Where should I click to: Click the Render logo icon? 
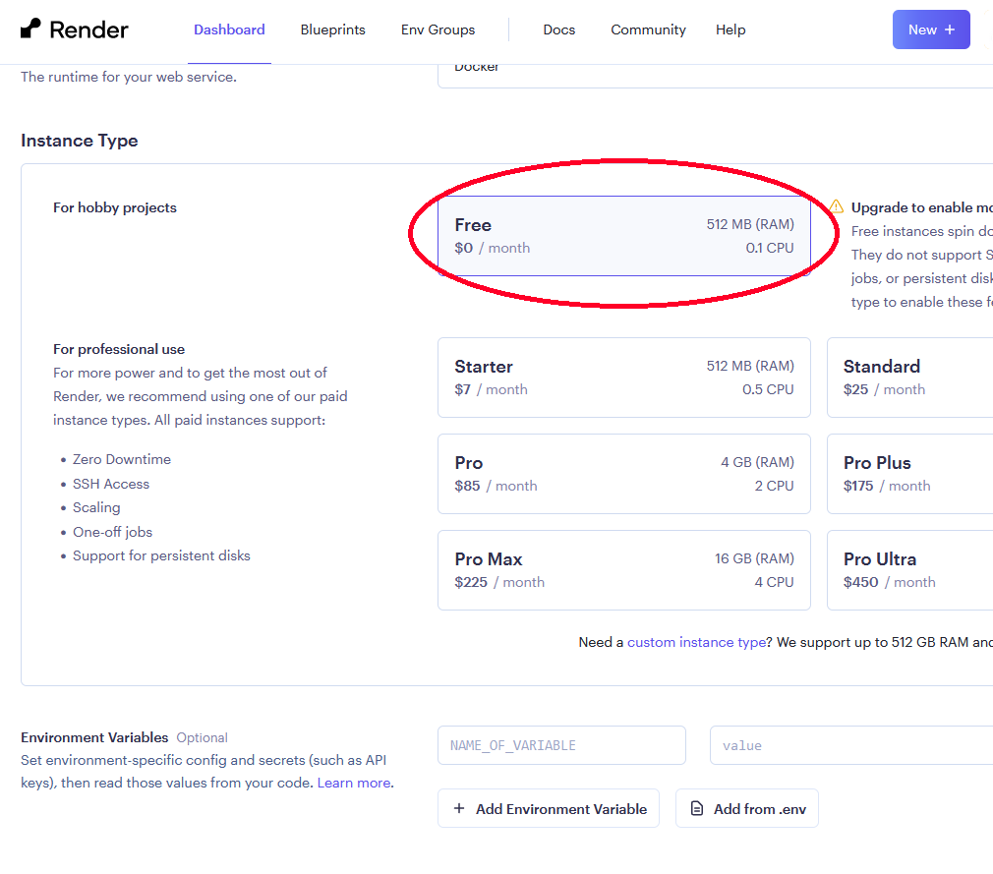29,29
